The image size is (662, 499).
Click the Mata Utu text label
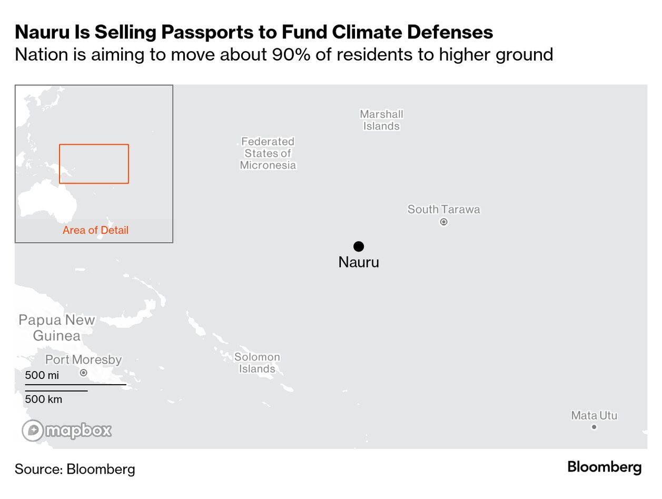(x=594, y=415)
